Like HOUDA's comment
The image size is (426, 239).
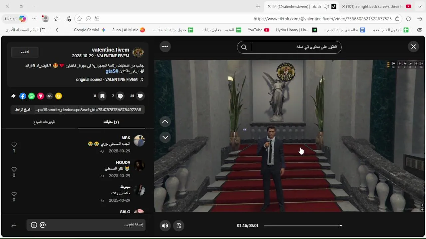pyautogui.click(x=14, y=170)
